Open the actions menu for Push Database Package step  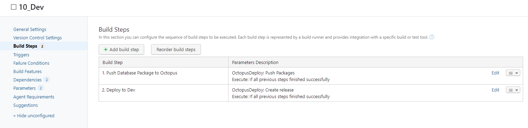pos(513,73)
